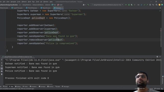Commit changes using green Git checkmark

pyautogui.click(x=145, y=5)
